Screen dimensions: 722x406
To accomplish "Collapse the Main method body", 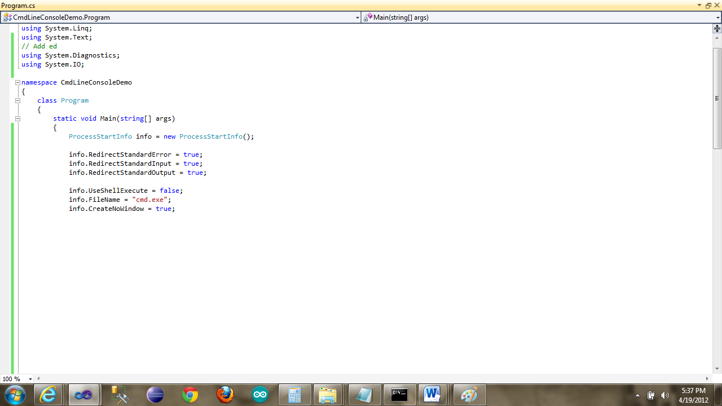I will 17,118.
